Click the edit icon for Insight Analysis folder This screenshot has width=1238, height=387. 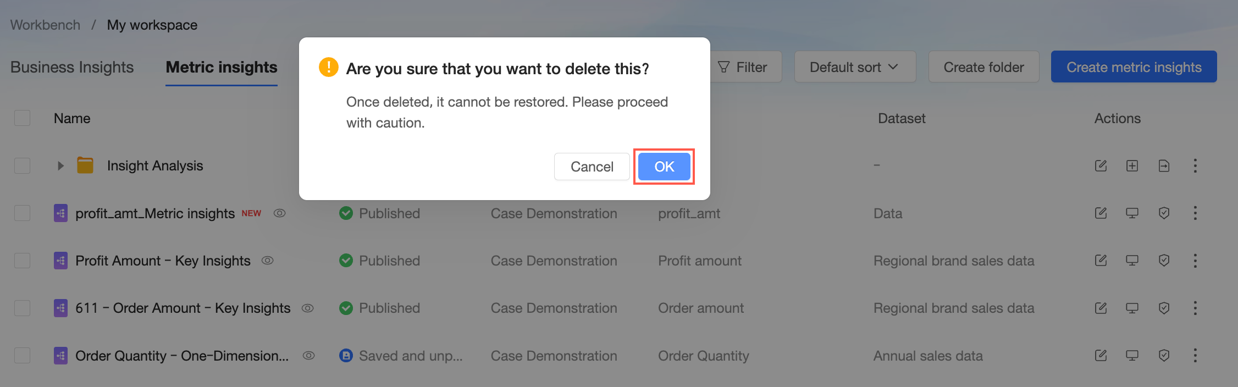point(1101,165)
